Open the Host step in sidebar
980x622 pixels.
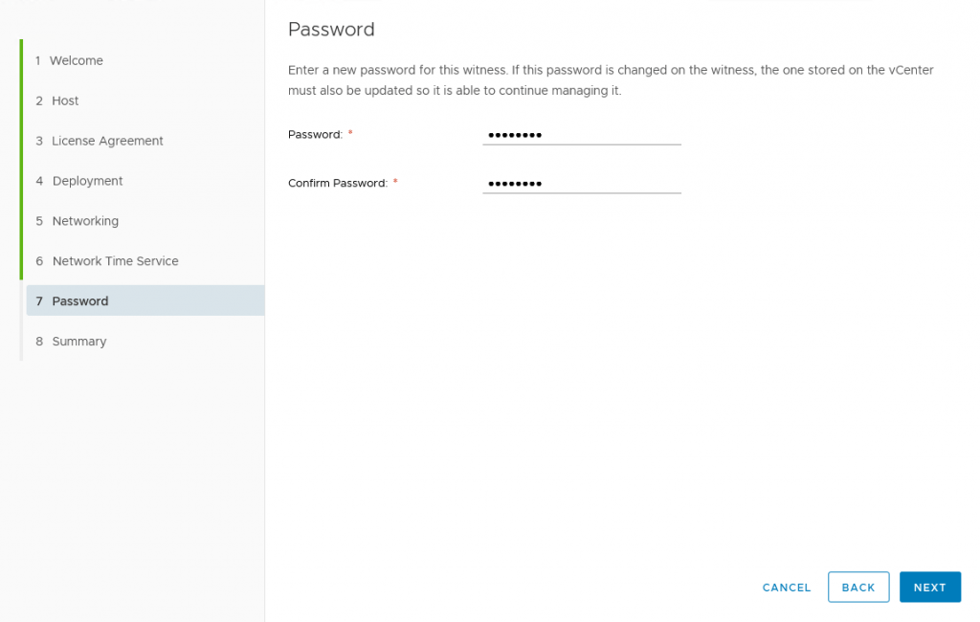[65, 100]
